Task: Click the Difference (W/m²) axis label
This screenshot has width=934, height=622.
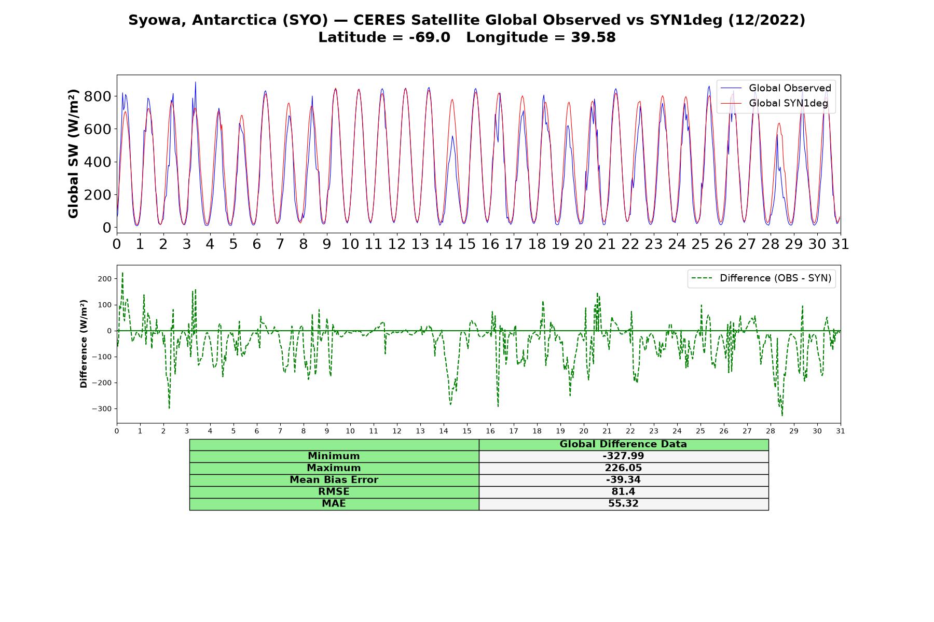Action: [x=84, y=344]
